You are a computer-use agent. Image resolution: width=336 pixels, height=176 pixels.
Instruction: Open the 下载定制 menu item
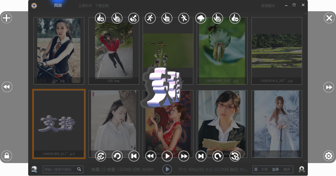tap(102, 6)
